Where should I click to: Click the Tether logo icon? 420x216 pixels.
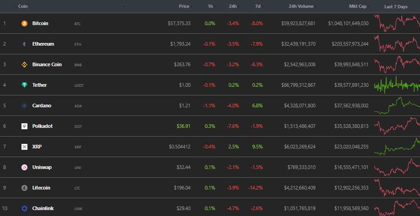pos(24,85)
